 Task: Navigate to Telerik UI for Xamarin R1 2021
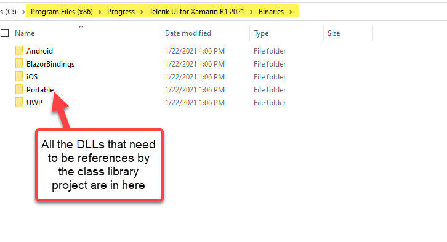click(x=196, y=12)
